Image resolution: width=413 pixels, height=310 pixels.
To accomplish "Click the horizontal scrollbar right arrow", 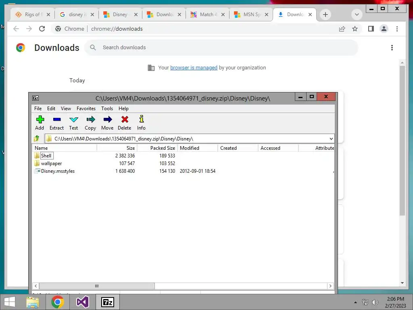I will click(331, 286).
